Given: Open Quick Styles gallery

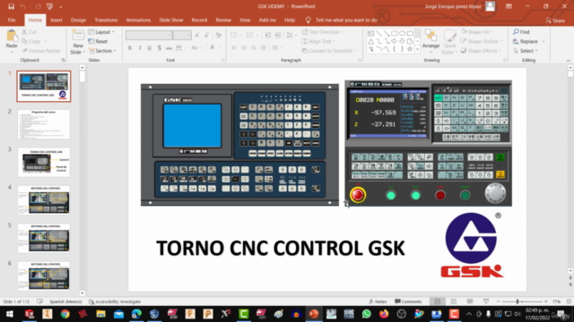Looking at the screenshot, I should pyautogui.click(x=449, y=42).
